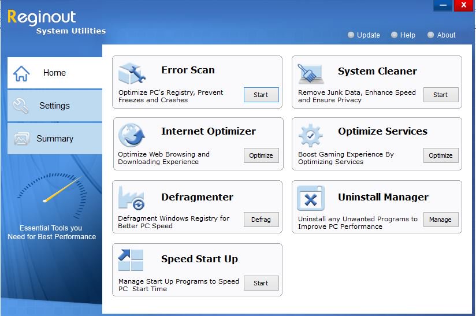Screen dimensions: 476x316
Task: Click 'Defragment Windows Registry' description text
Action: (x=174, y=222)
